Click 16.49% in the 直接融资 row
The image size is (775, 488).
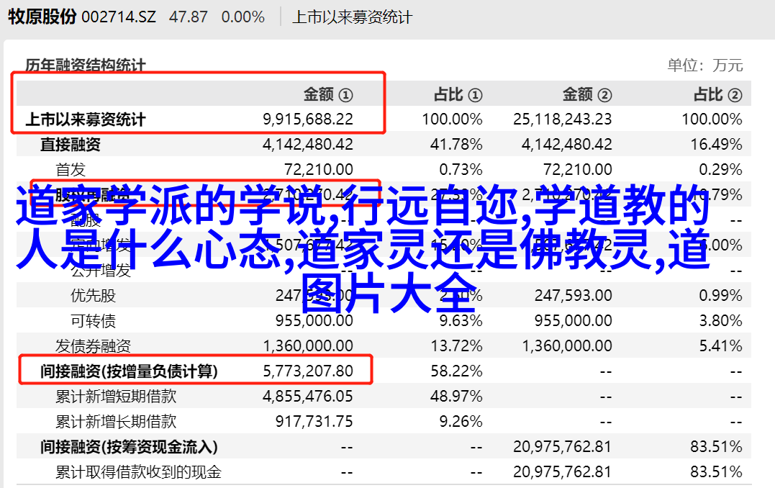(716, 145)
